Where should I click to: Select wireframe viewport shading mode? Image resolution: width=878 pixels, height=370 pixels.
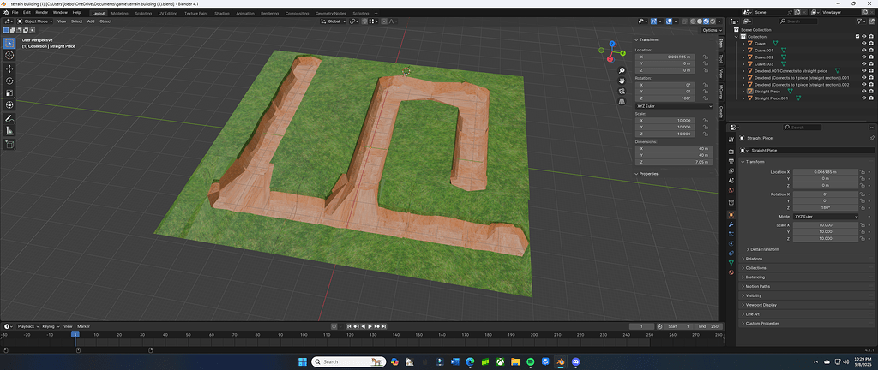[693, 21]
